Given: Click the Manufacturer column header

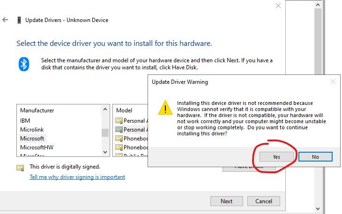Looking at the screenshot, I should [37, 111].
